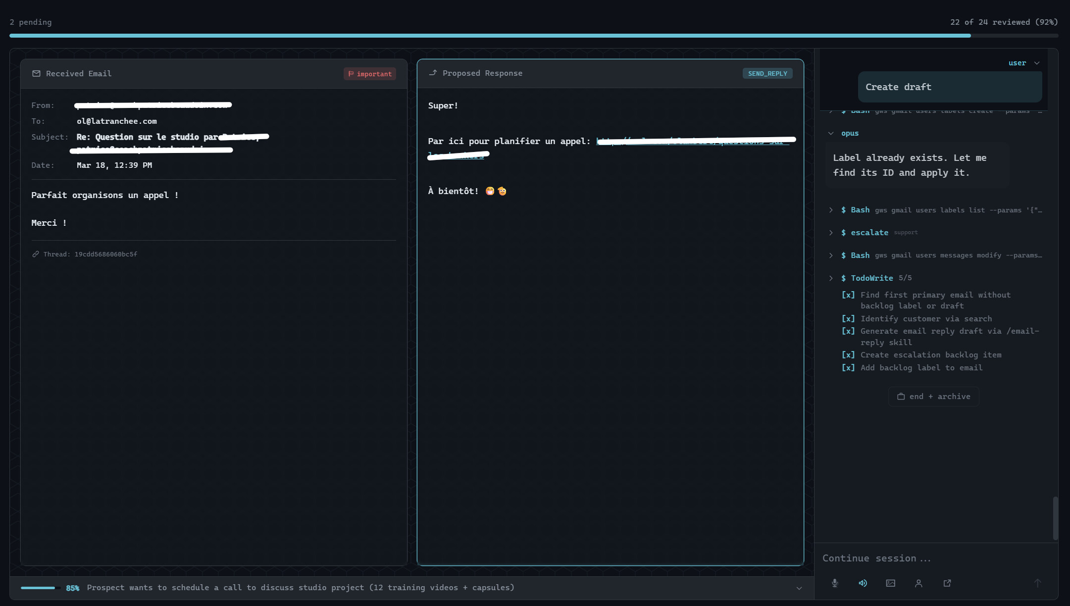
Task: Collapse the TodoWrite 5/5 step
Action: [x=831, y=278]
